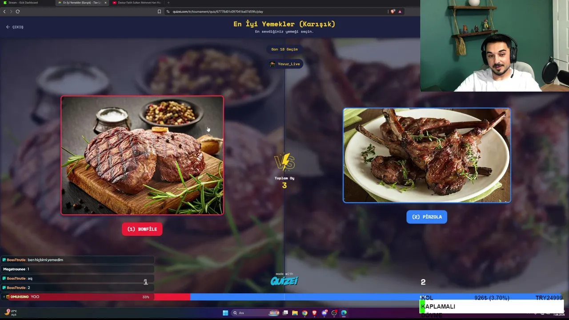
Task: Open Discord from the taskbar
Action: point(324,313)
